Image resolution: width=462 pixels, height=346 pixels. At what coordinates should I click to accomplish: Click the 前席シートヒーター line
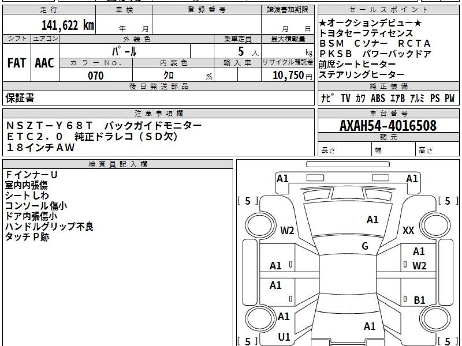(357, 64)
